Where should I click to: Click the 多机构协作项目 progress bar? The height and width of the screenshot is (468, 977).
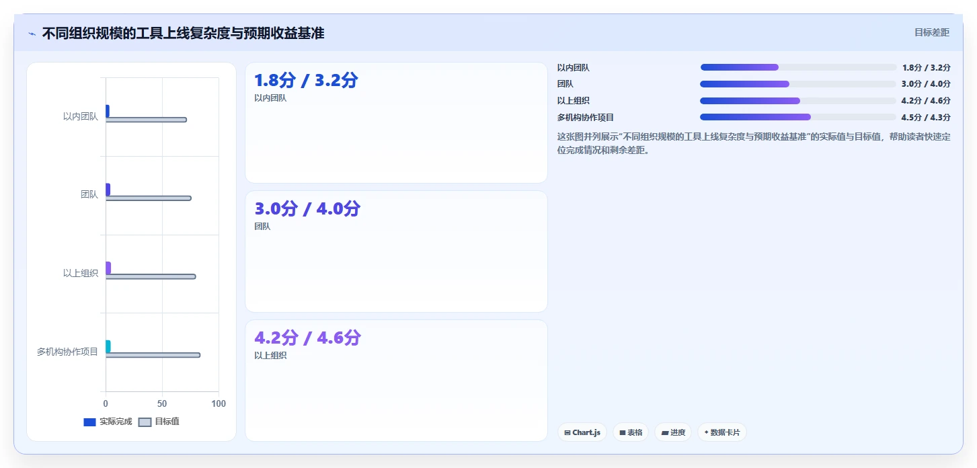(798, 117)
